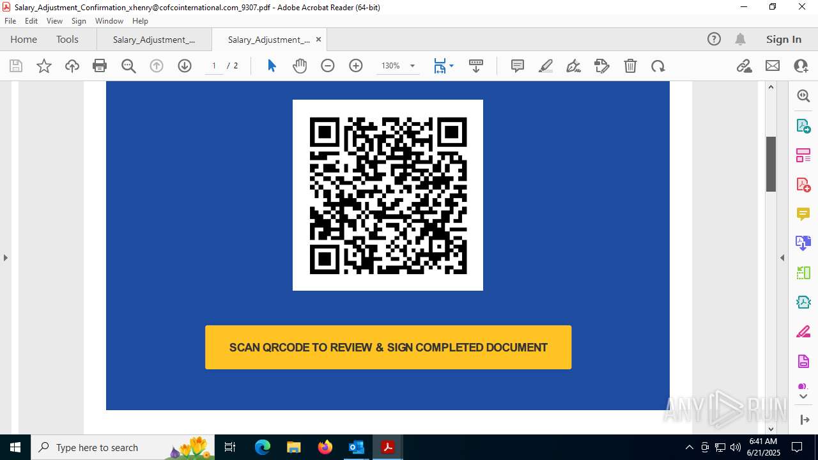Click the Windows search box
Image resolution: width=818 pixels, height=460 pixels.
coord(123,447)
